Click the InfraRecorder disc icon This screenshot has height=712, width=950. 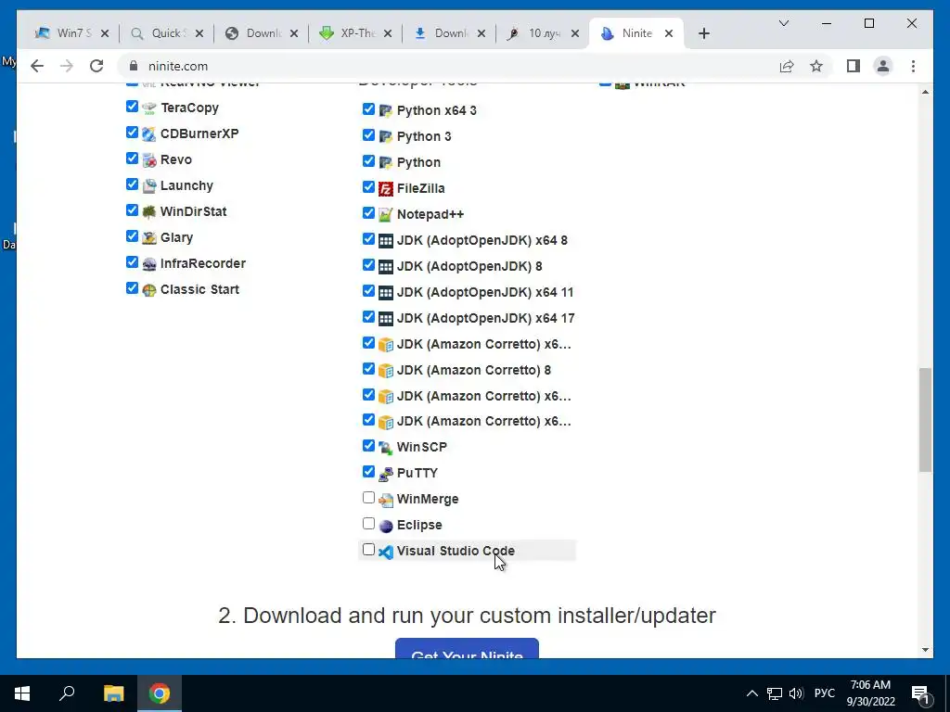[149, 264]
